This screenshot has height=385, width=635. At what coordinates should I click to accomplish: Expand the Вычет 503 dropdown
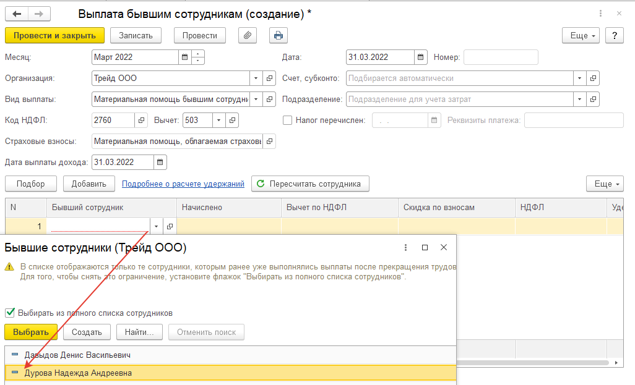(x=220, y=121)
